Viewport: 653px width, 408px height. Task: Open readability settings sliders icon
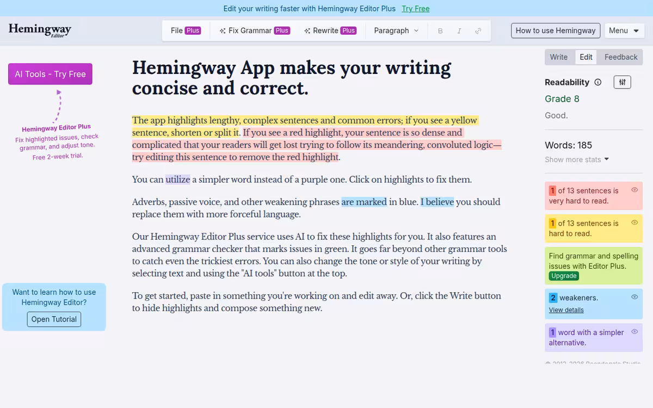[x=622, y=82]
